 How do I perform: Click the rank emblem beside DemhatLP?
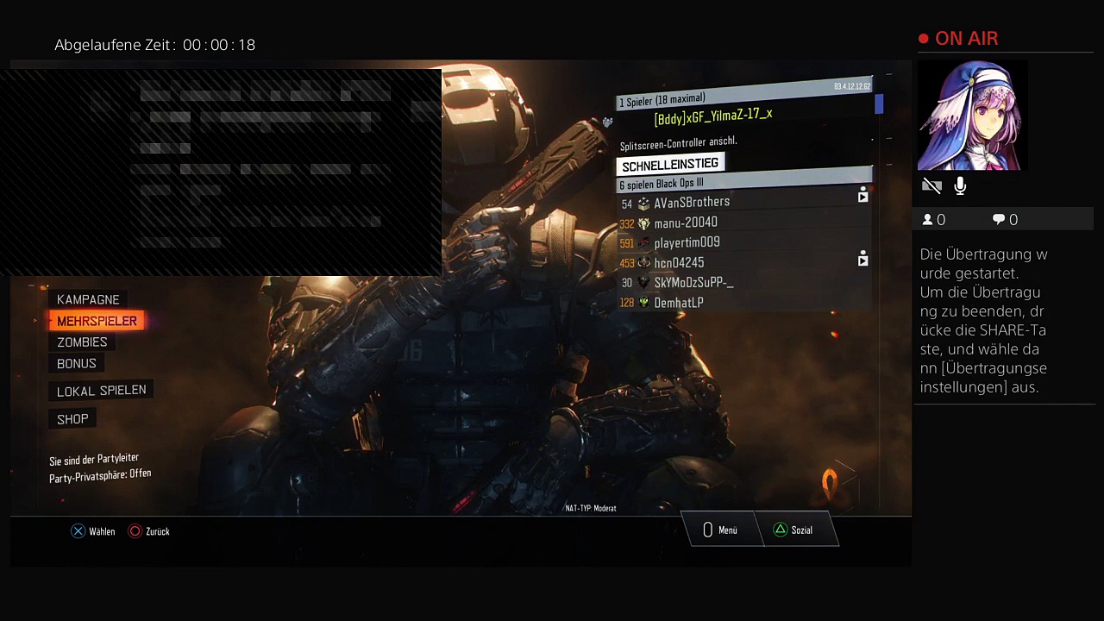(x=643, y=303)
